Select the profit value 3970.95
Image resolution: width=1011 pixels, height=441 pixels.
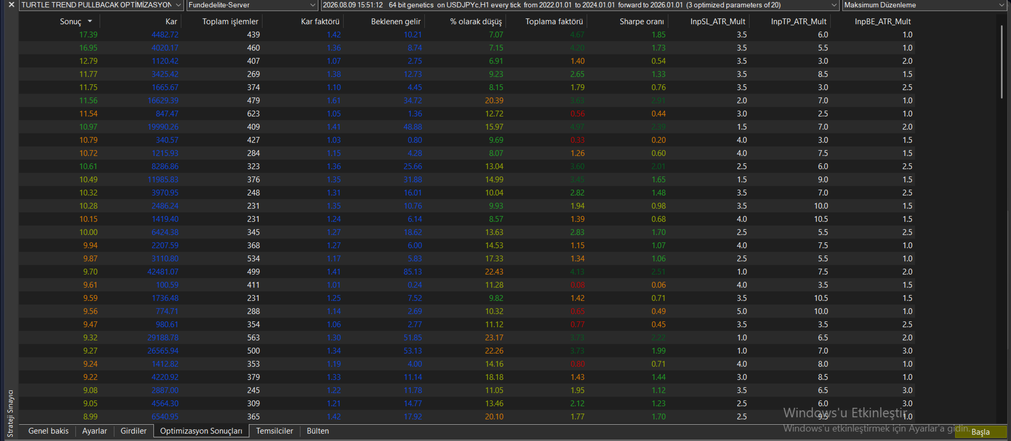click(165, 193)
